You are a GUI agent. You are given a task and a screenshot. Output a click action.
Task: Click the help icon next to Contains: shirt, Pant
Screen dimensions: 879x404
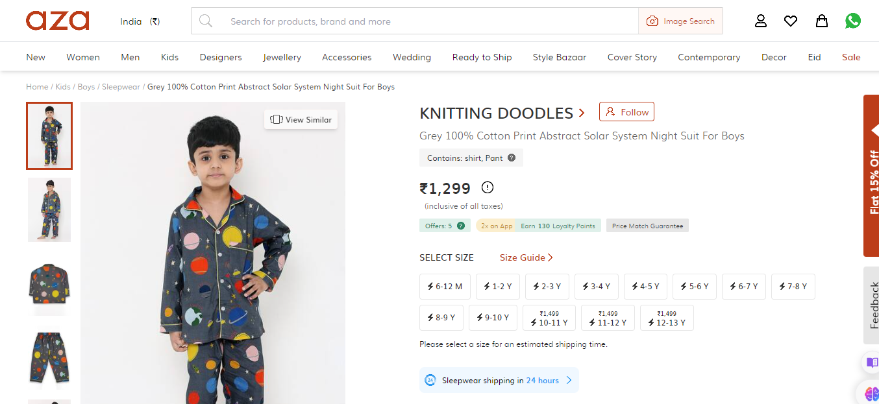512,158
